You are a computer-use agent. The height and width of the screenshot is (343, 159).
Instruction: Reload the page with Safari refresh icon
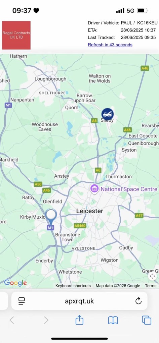click(x=138, y=301)
